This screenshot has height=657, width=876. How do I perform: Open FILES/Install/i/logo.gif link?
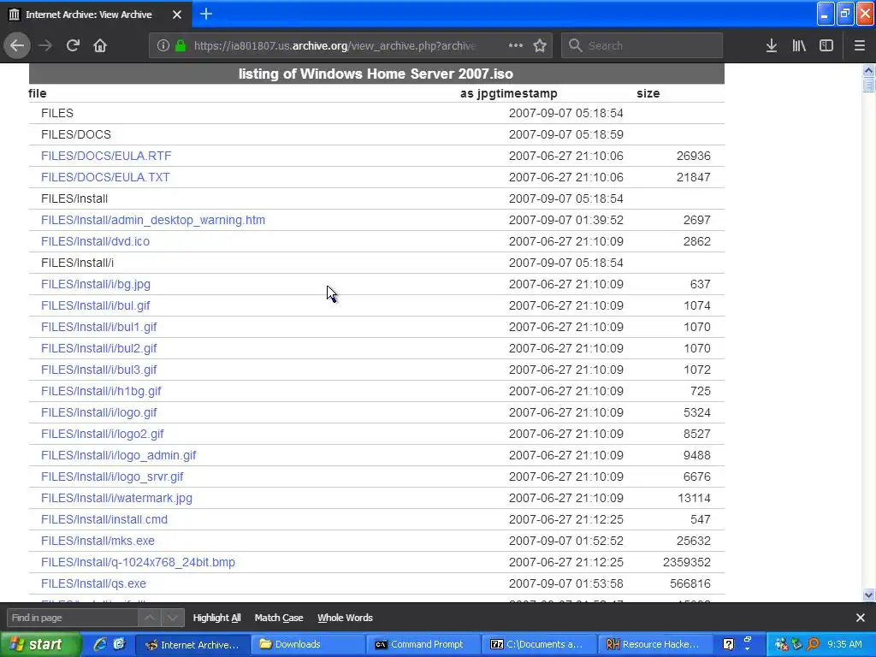point(99,413)
